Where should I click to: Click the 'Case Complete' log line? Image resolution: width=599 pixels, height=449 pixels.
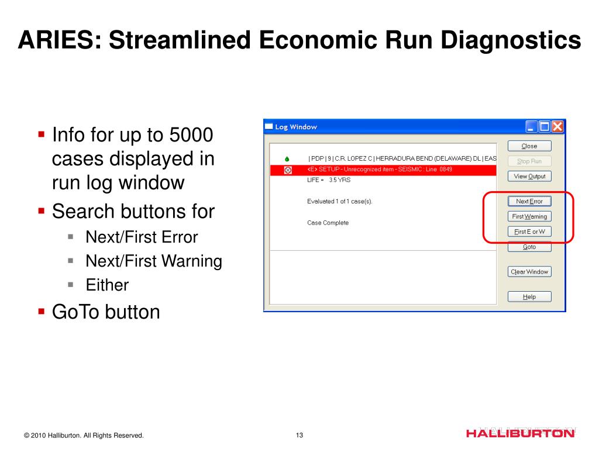(328, 223)
